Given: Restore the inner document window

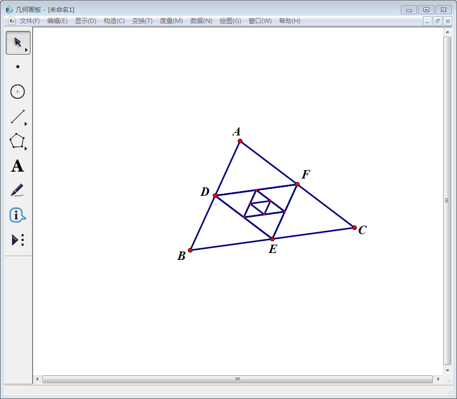Looking at the screenshot, I should pyautogui.click(x=438, y=22).
